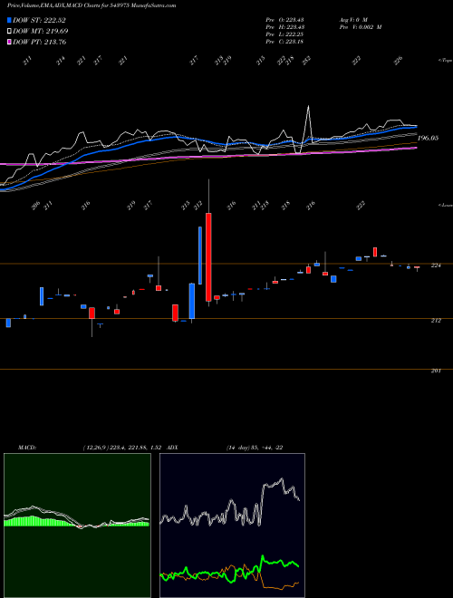
Task: Click the 'Pre L: 222.23' value
Action: tap(284, 34)
